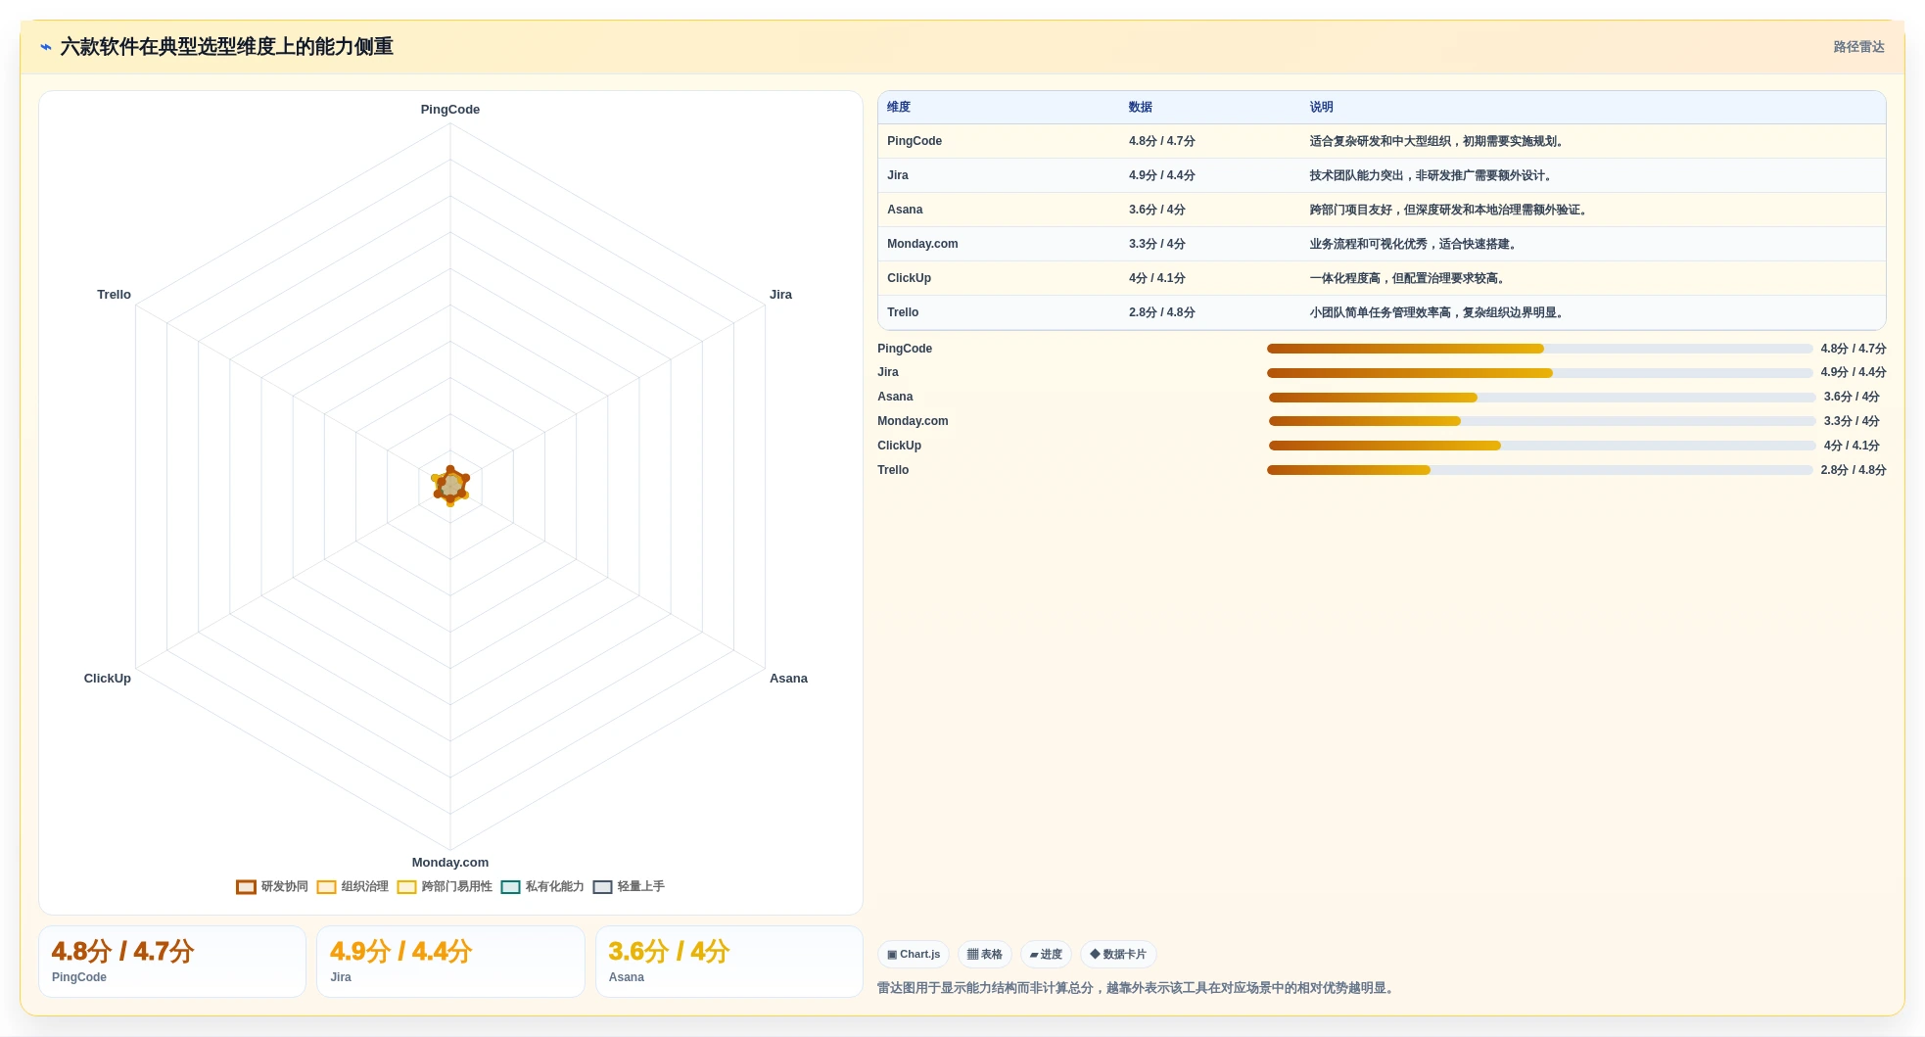Open the PingCode score card

172,962
